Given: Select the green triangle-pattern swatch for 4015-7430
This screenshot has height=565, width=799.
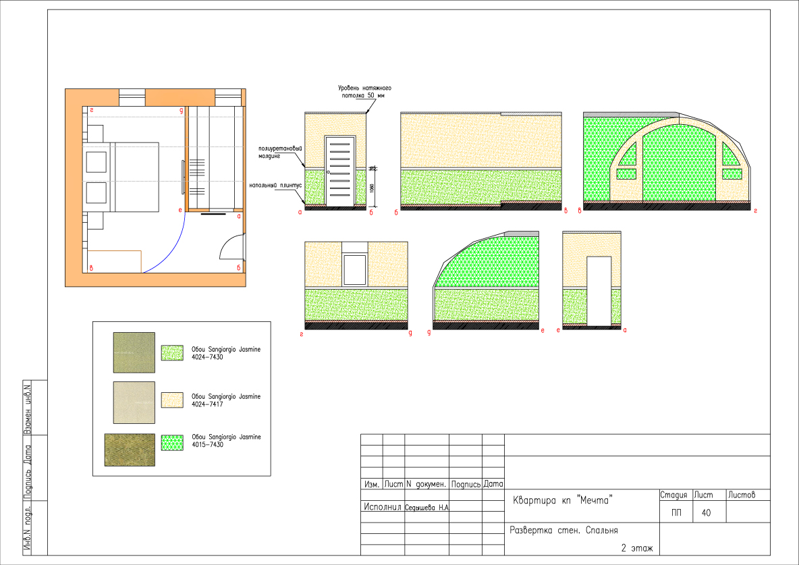Looking at the screenshot, I should coord(172,443).
